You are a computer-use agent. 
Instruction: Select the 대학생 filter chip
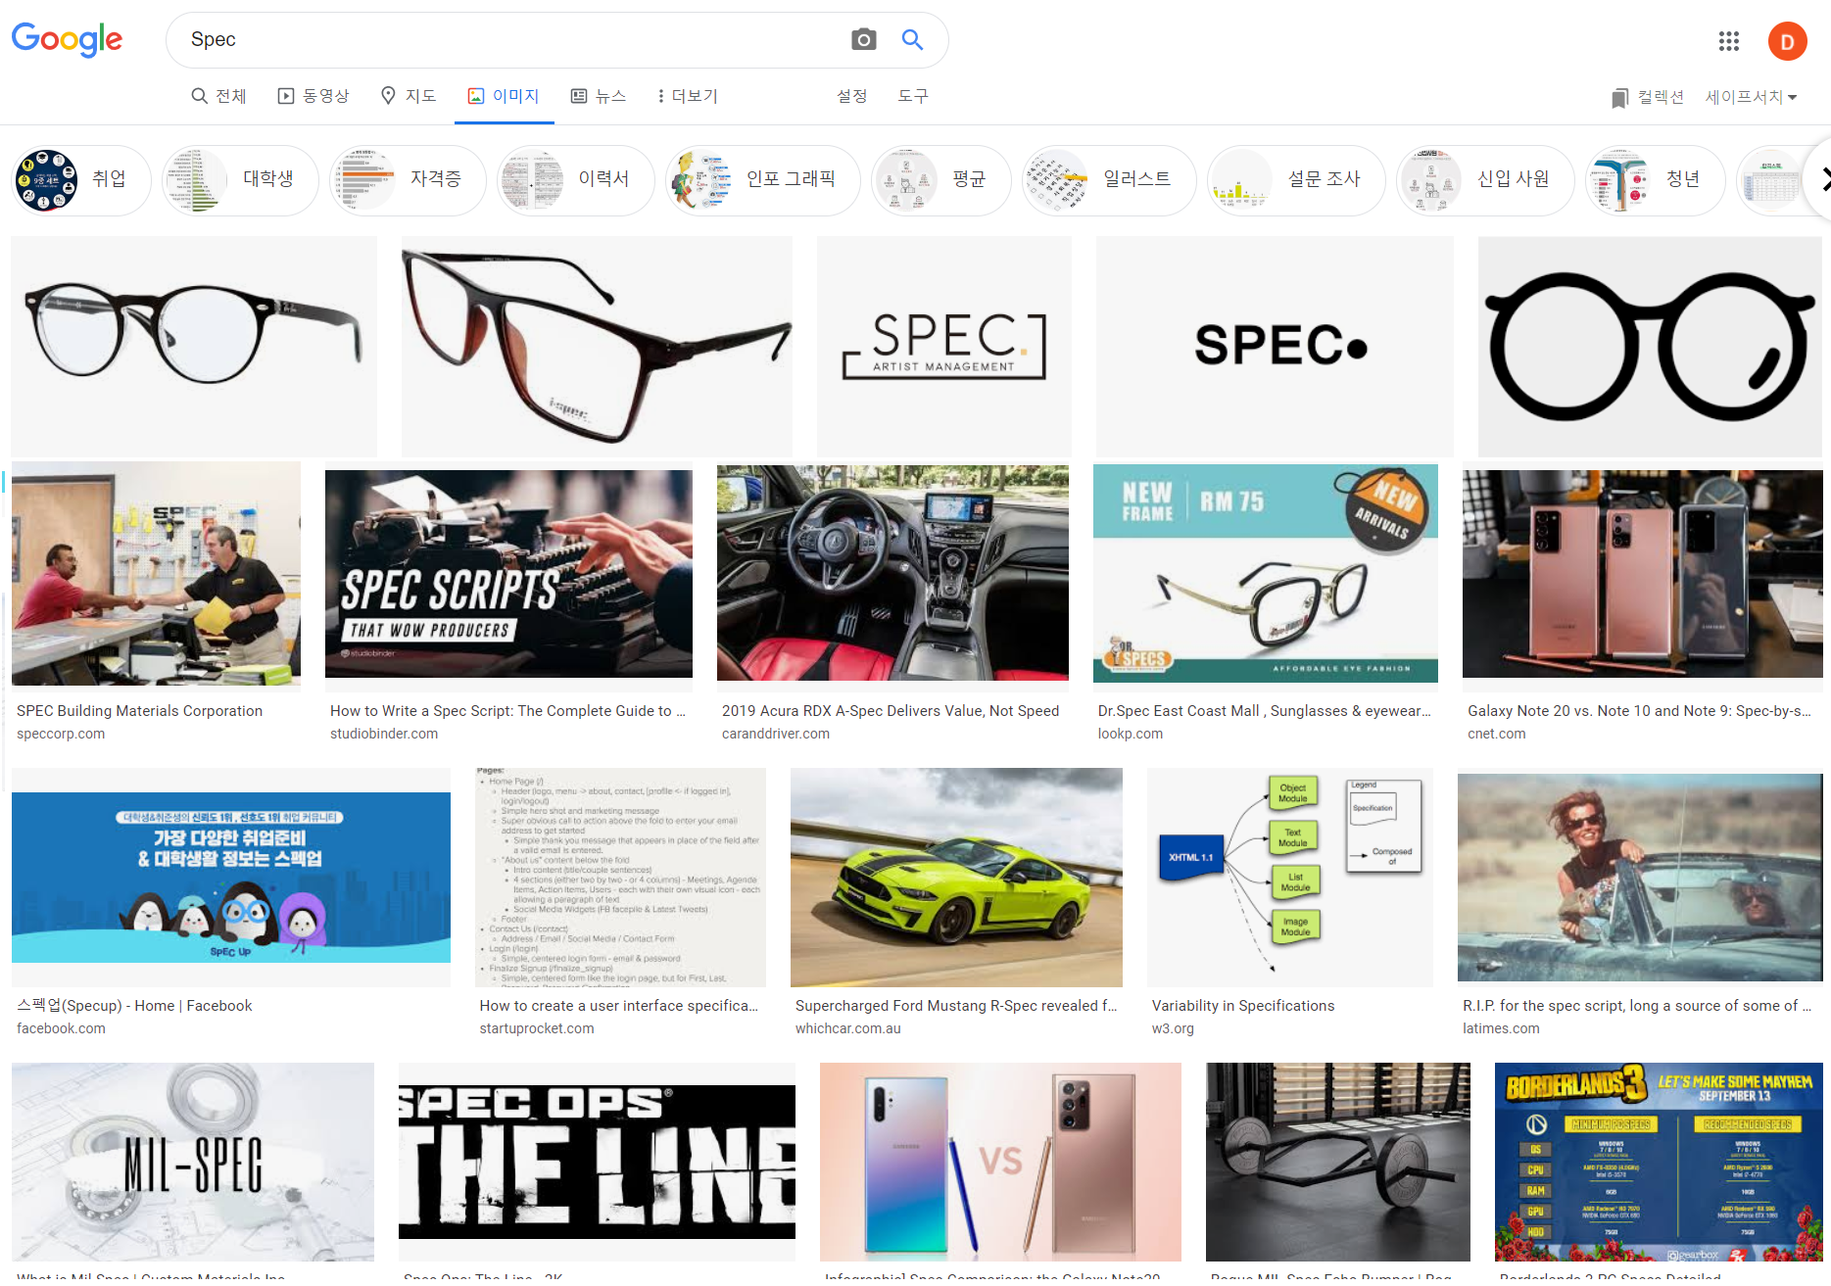pyautogui.click(x=240, y=180)
